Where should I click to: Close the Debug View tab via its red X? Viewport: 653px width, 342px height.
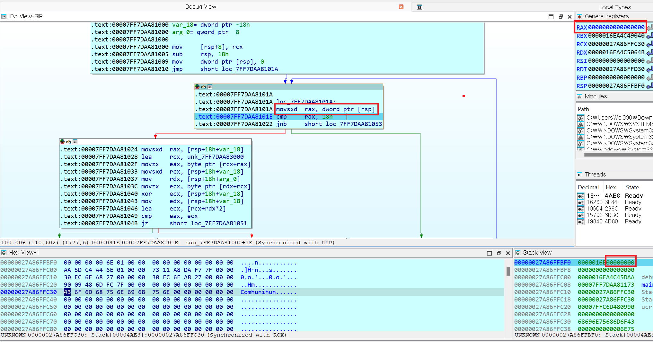(x=401, y=7)
